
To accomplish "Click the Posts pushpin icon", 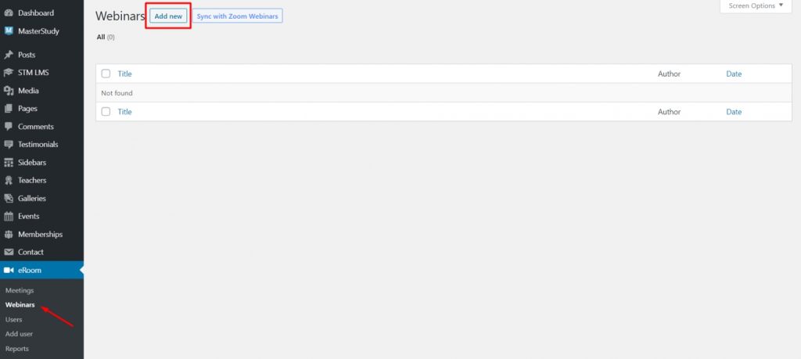I will 9,55.
